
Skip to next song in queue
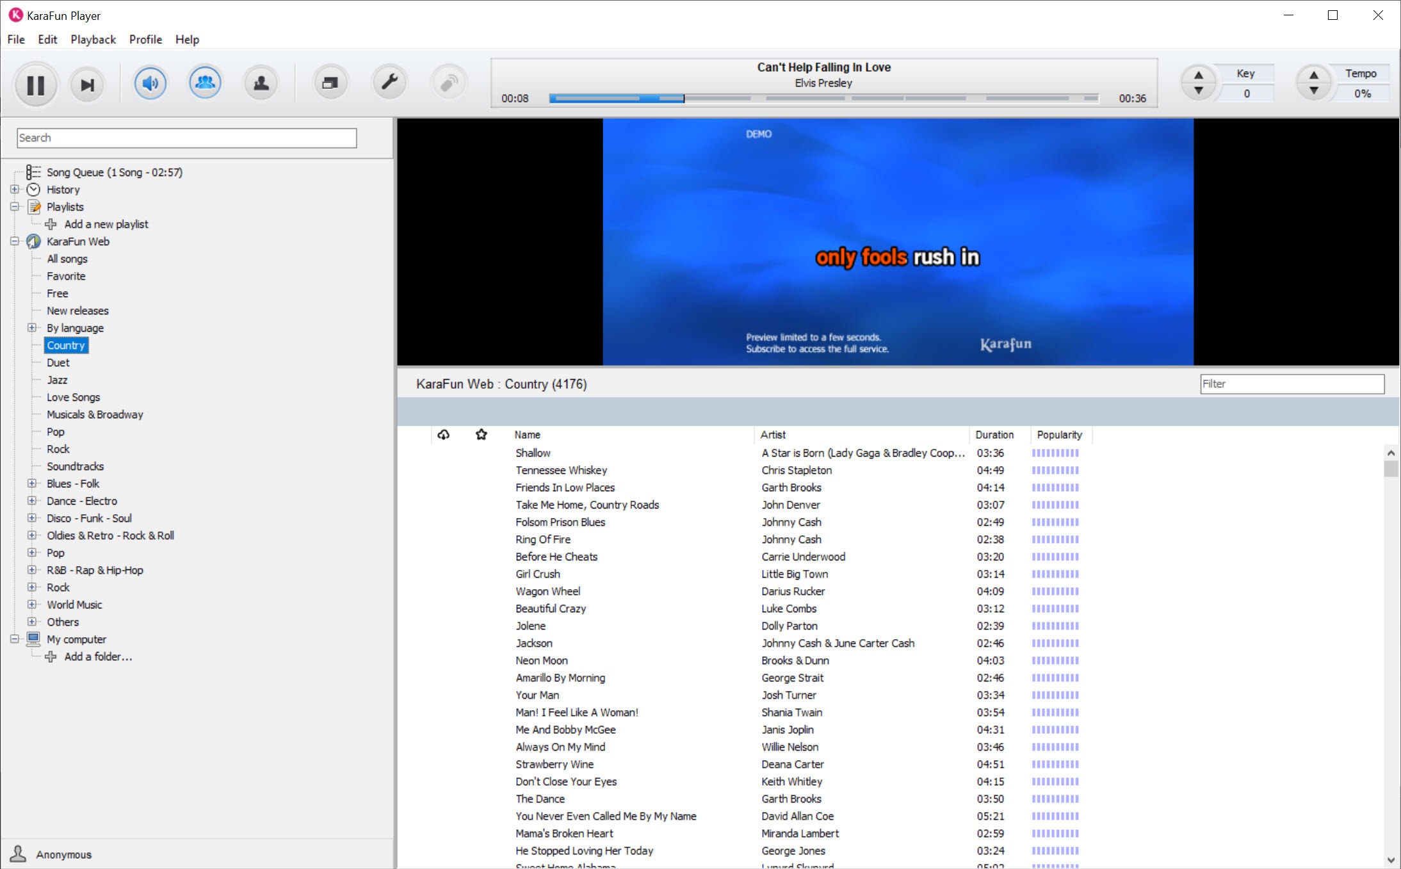(87, 85)
